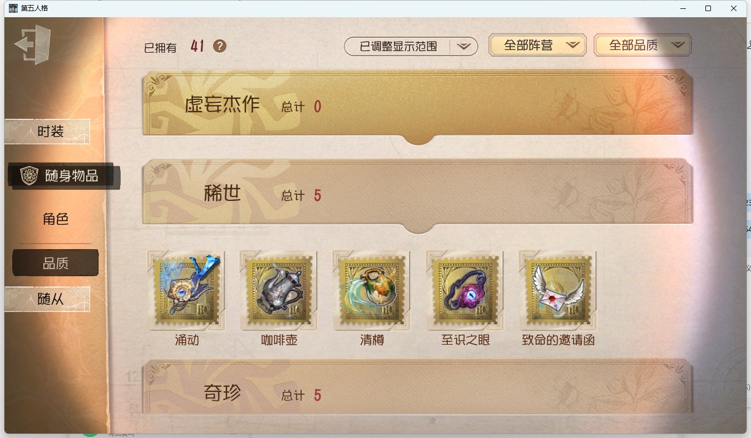The width and height of the screenshot is (751, 438).
Task: Open the 已调整显示范围 dropdown
Action: click(x=411, y=47)
